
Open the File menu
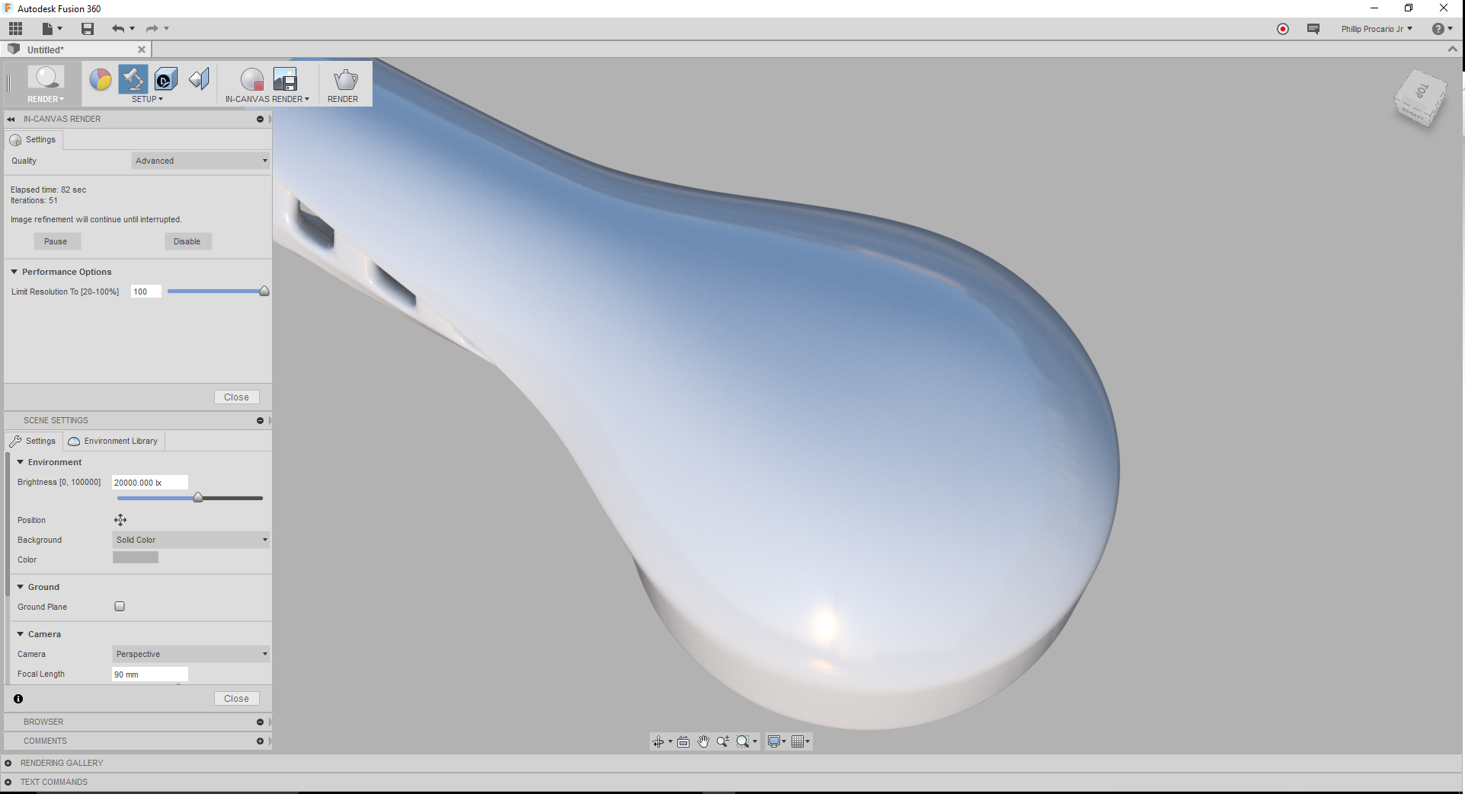pyautogui.click(x=47, y=28)
